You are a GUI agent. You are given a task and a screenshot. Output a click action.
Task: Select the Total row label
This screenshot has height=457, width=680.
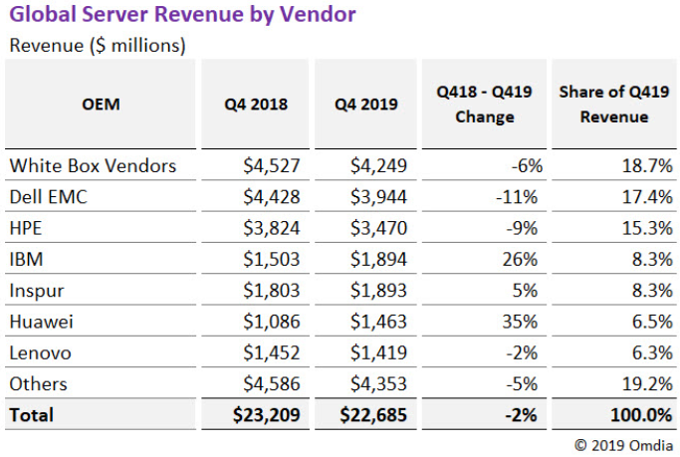click(x=31, y=415)
